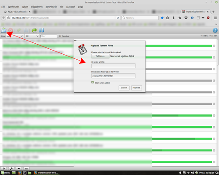Click the network icon in system tray
219x175 pixels.
coord(188,173)
